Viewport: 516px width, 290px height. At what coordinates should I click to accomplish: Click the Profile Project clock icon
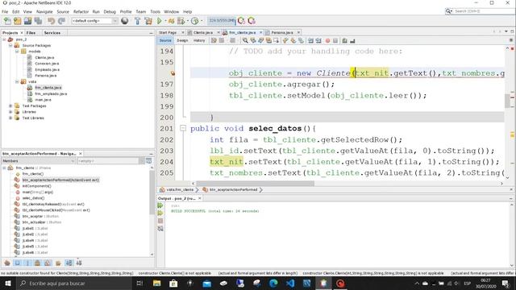point(195,21)
